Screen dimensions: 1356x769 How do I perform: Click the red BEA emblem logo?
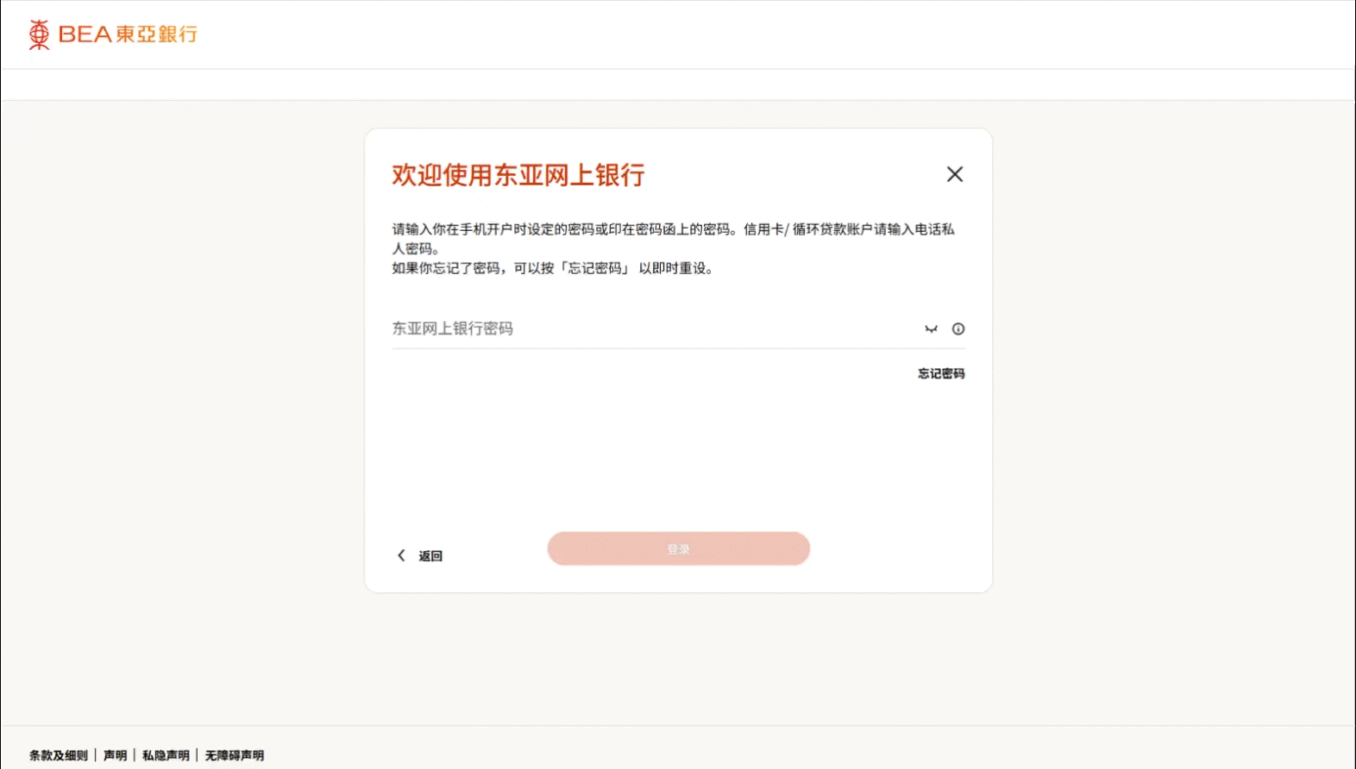39,34
